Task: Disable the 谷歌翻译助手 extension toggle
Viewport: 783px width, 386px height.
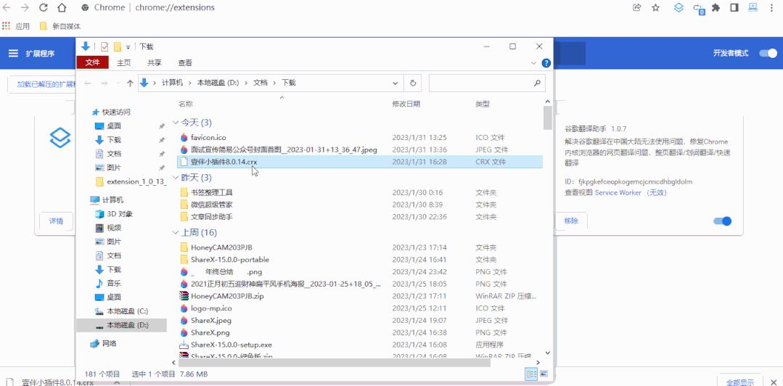Action: [723, 221]
